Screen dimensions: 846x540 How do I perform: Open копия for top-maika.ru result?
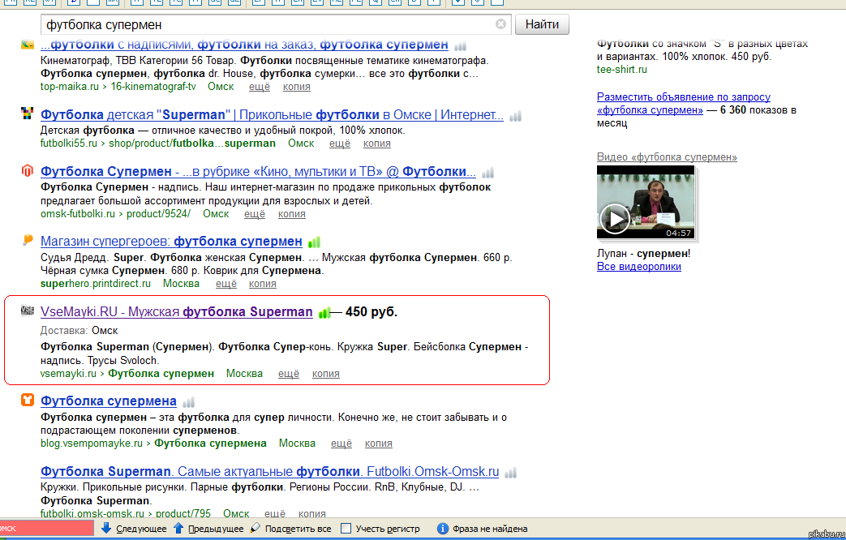297,87
